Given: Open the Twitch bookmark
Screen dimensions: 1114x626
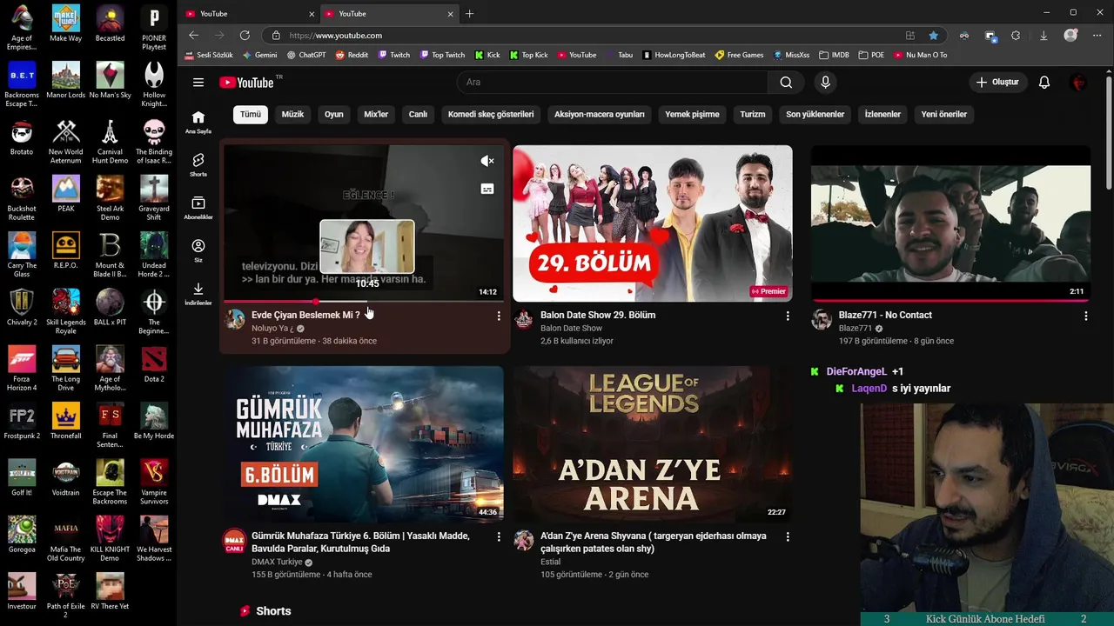Looking at the screenshot, I should 394,55.
